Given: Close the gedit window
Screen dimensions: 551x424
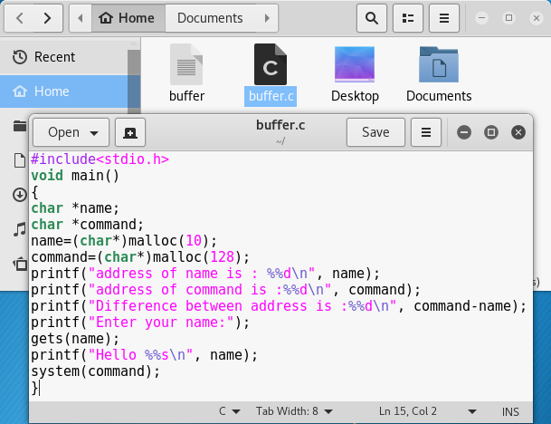Looking at the screenshot, I should (x=518, y=132).
